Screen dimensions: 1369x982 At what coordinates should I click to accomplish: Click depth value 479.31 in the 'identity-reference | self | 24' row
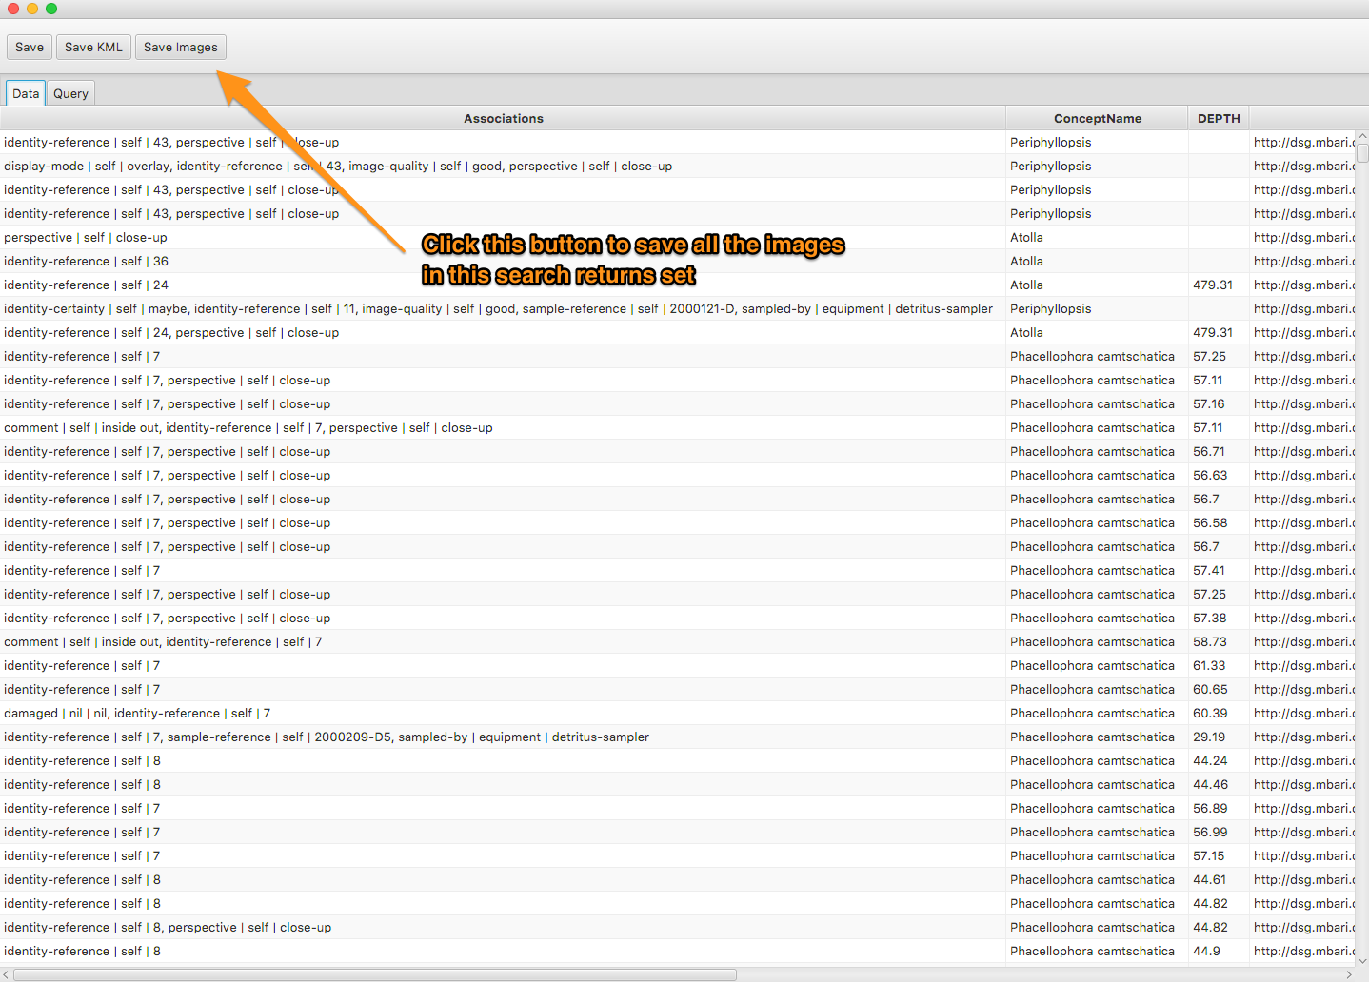[1213, 285]
